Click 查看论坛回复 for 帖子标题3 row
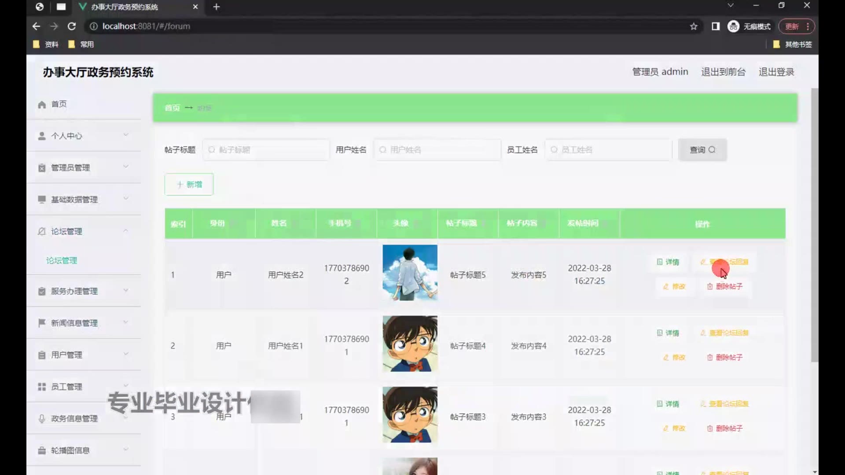 pyautogui.click(x=724, y=404)
